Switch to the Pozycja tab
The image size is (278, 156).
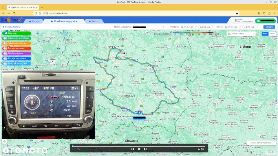pyautogui.click(x=34, y=21)
